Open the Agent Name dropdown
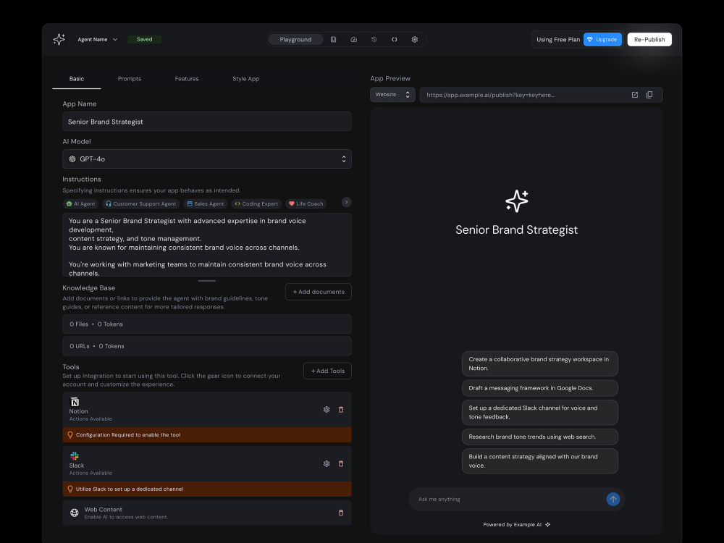 pyautogui.click(x=98, y=40)
